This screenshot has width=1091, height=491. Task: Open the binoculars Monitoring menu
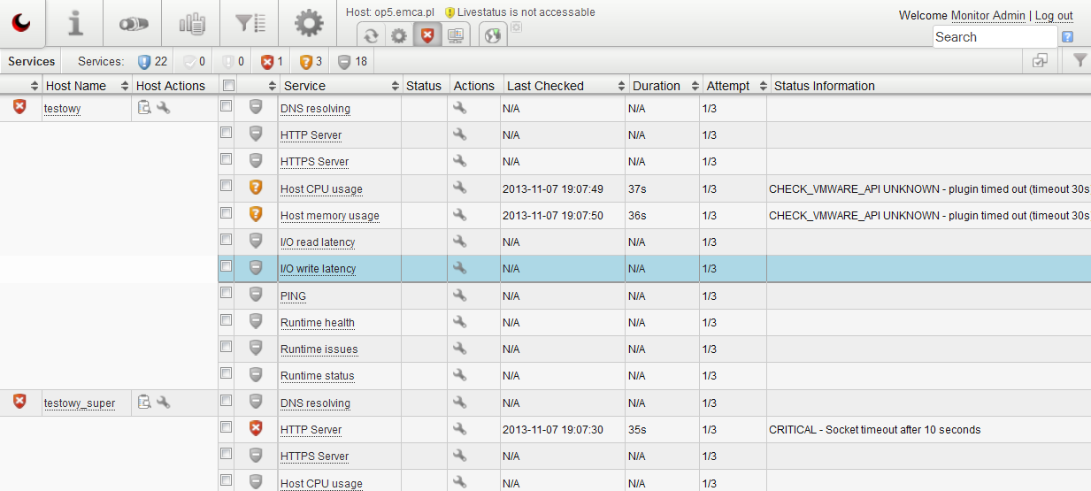coord(133,24)
